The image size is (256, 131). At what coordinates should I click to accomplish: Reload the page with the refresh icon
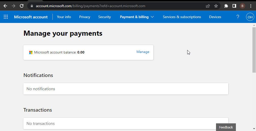tap(22, 6)
